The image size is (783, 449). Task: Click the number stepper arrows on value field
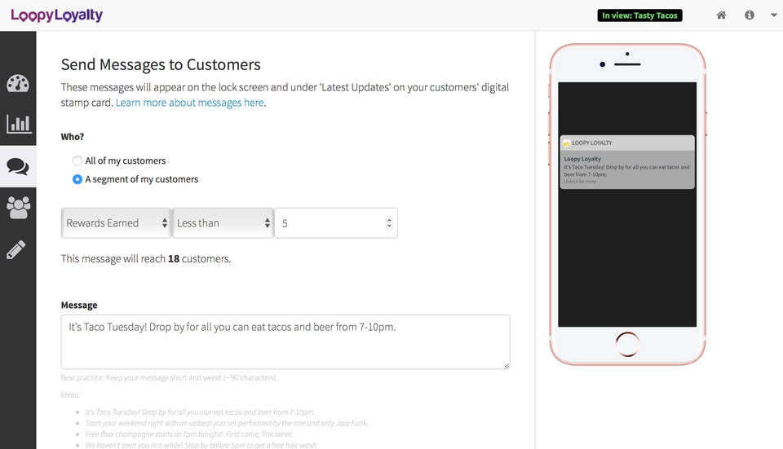389,223
